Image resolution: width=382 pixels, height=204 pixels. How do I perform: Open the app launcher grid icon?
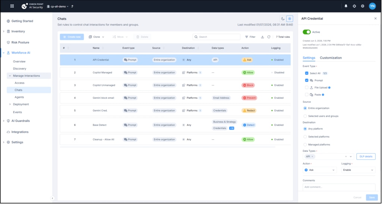(x=12, y=6)
